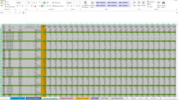Align text left
Screen dimensions: 178x100
click(40, 6)
